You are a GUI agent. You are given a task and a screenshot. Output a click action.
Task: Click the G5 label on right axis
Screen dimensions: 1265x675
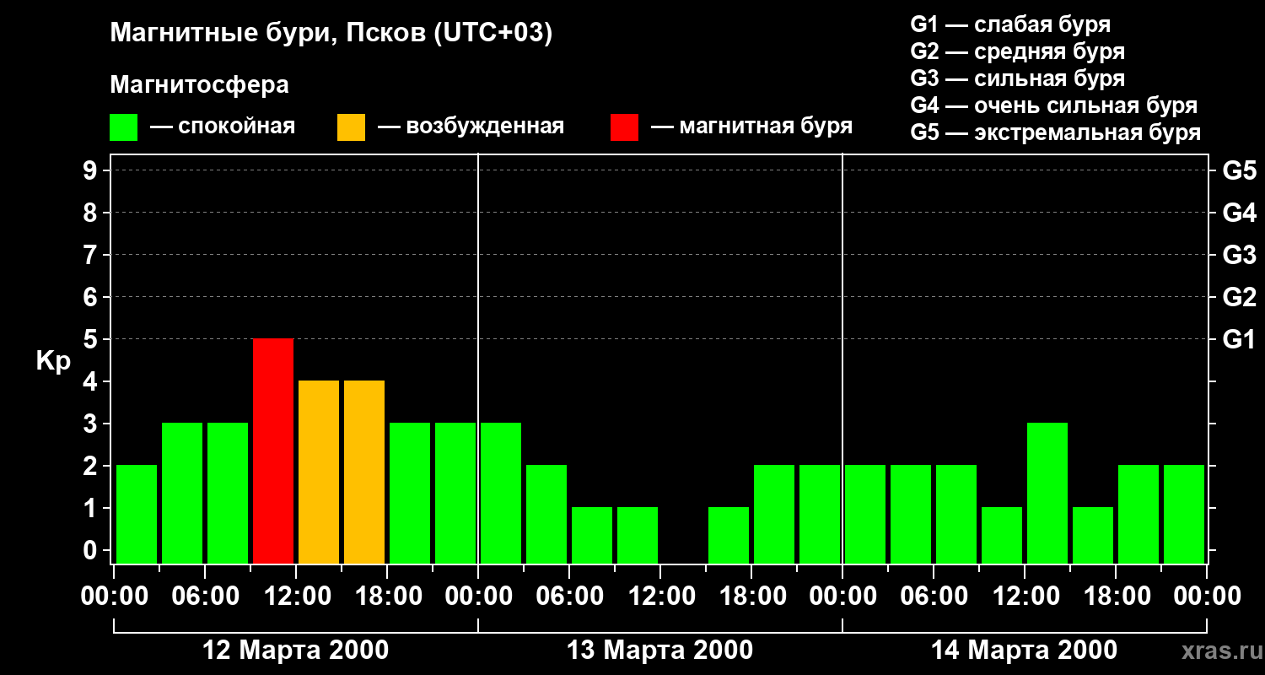pos(1239,170)
